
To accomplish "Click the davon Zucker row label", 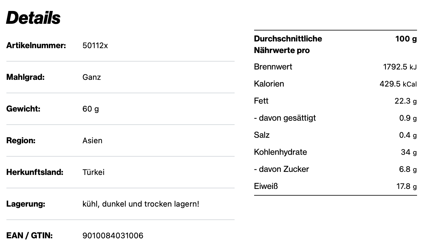I will [x=281, y=169].
